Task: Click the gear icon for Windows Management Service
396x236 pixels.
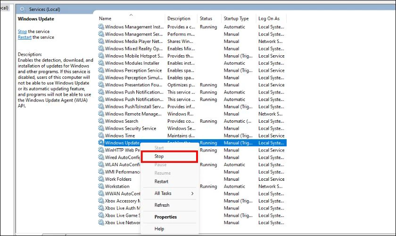Action: point(101,34)
